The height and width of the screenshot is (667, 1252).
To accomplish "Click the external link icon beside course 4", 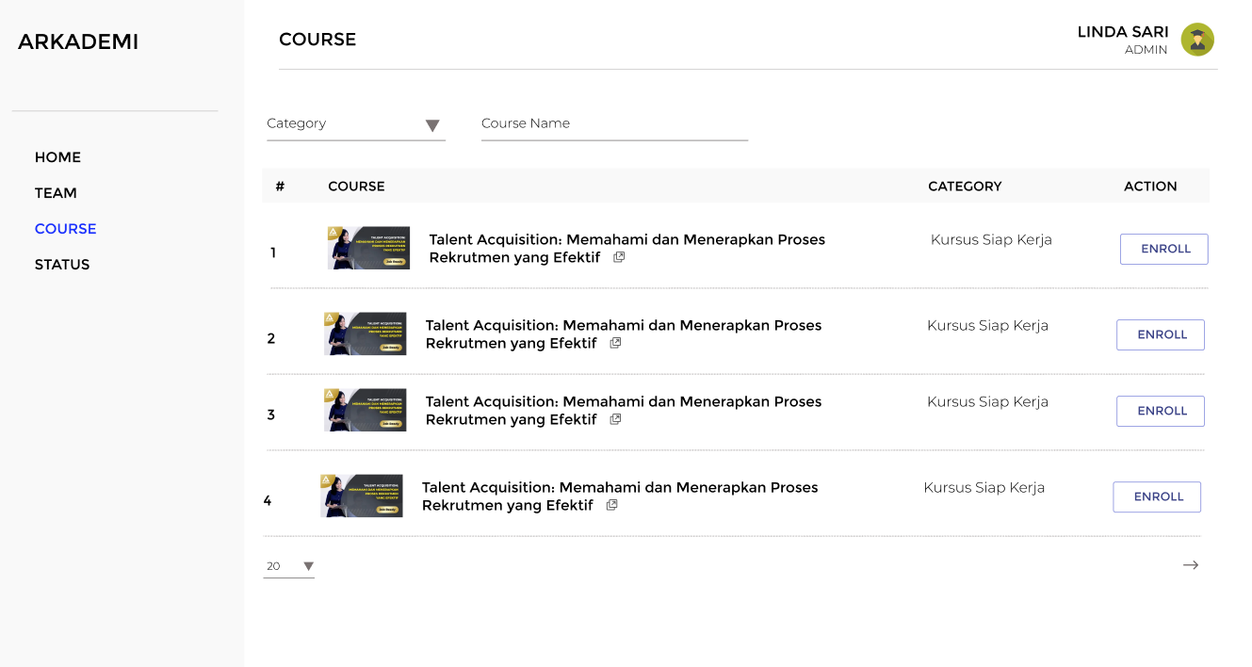I will click(611, 505).
